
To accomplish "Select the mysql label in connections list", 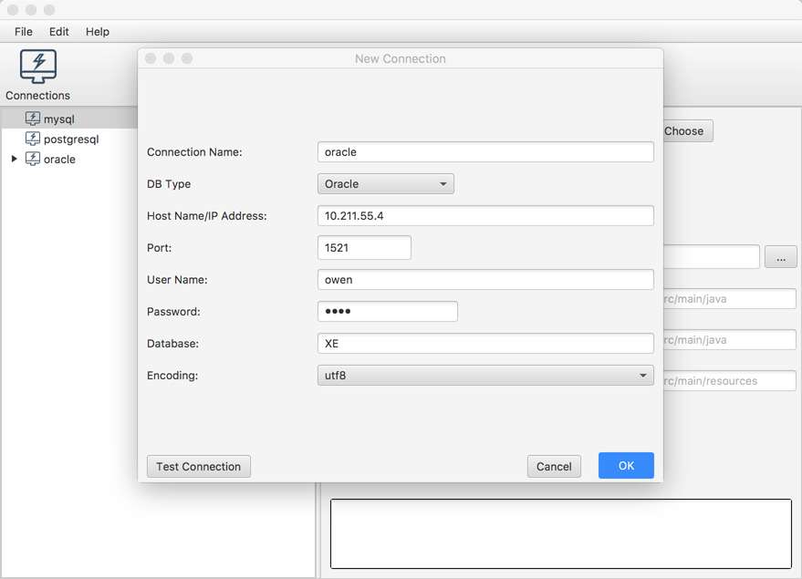I will 58,119.
